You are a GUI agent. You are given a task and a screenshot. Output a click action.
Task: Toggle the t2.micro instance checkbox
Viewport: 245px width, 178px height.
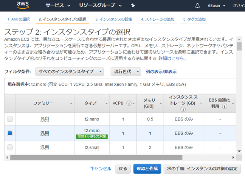[10, 133]
